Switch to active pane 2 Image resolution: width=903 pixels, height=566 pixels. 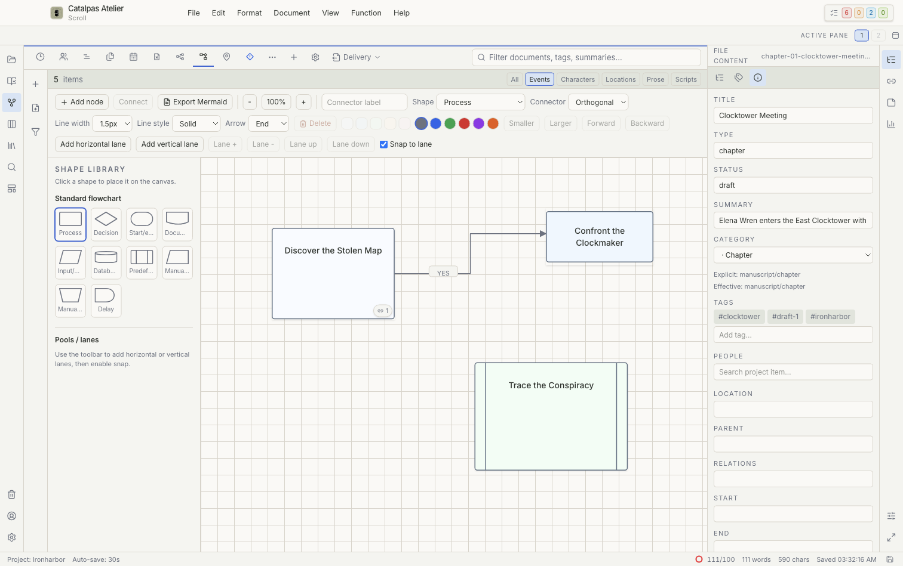tap(878, 35)
